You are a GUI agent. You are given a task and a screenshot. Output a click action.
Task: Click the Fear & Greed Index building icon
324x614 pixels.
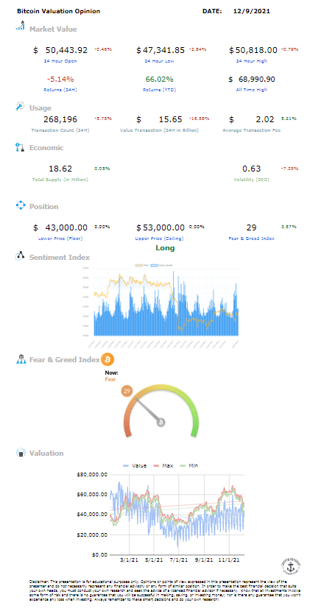[21, 359]
